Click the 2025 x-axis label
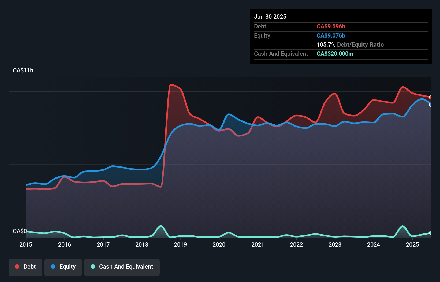Viewport: 440px width, 282px height. (x=412, y=244)
